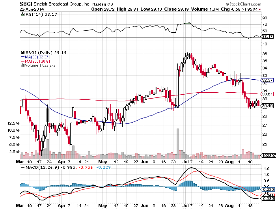The image size is (276, 209).
Task: Click the 32.37 MA(50) price axis tag
Action: (x=267, y=80)
